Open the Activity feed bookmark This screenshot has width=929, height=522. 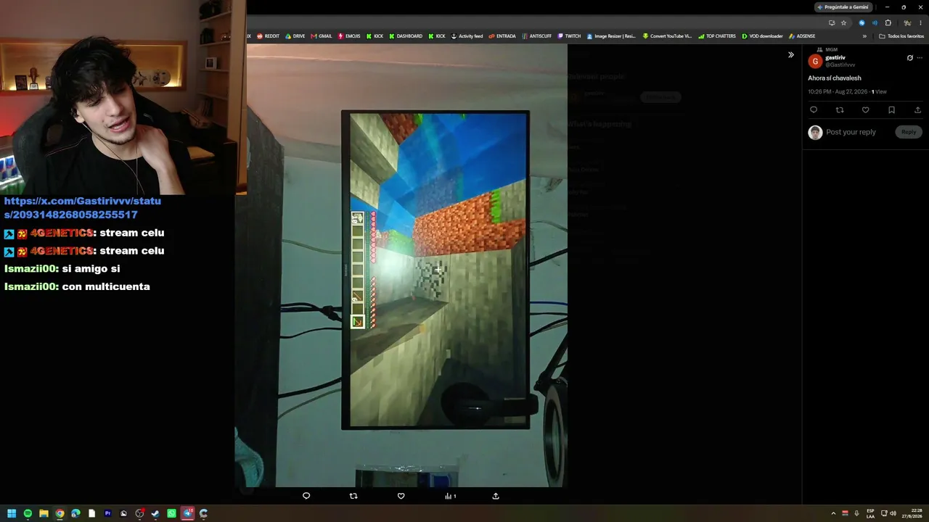click(x=467, y=36)
